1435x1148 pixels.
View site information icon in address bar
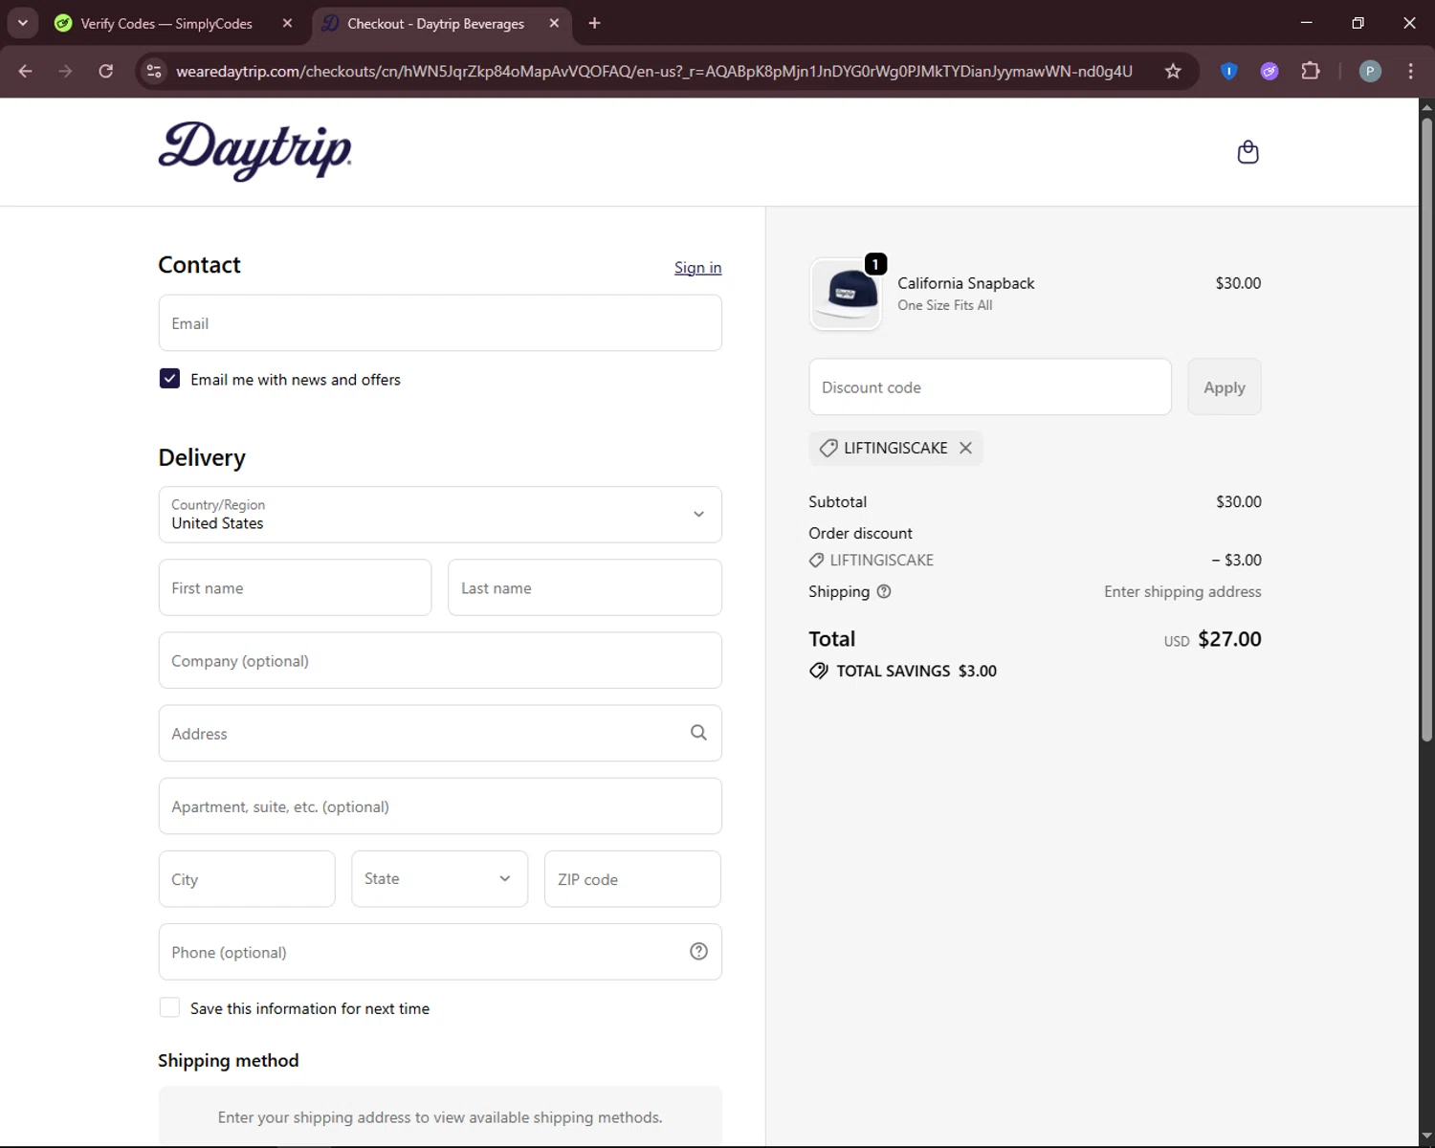click(x=154, y=71)
